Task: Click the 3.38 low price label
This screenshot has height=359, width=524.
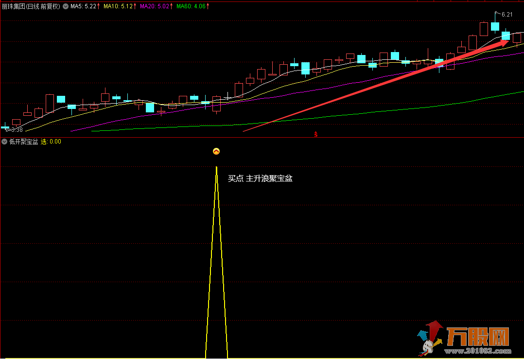Action: tap(17, 130)
